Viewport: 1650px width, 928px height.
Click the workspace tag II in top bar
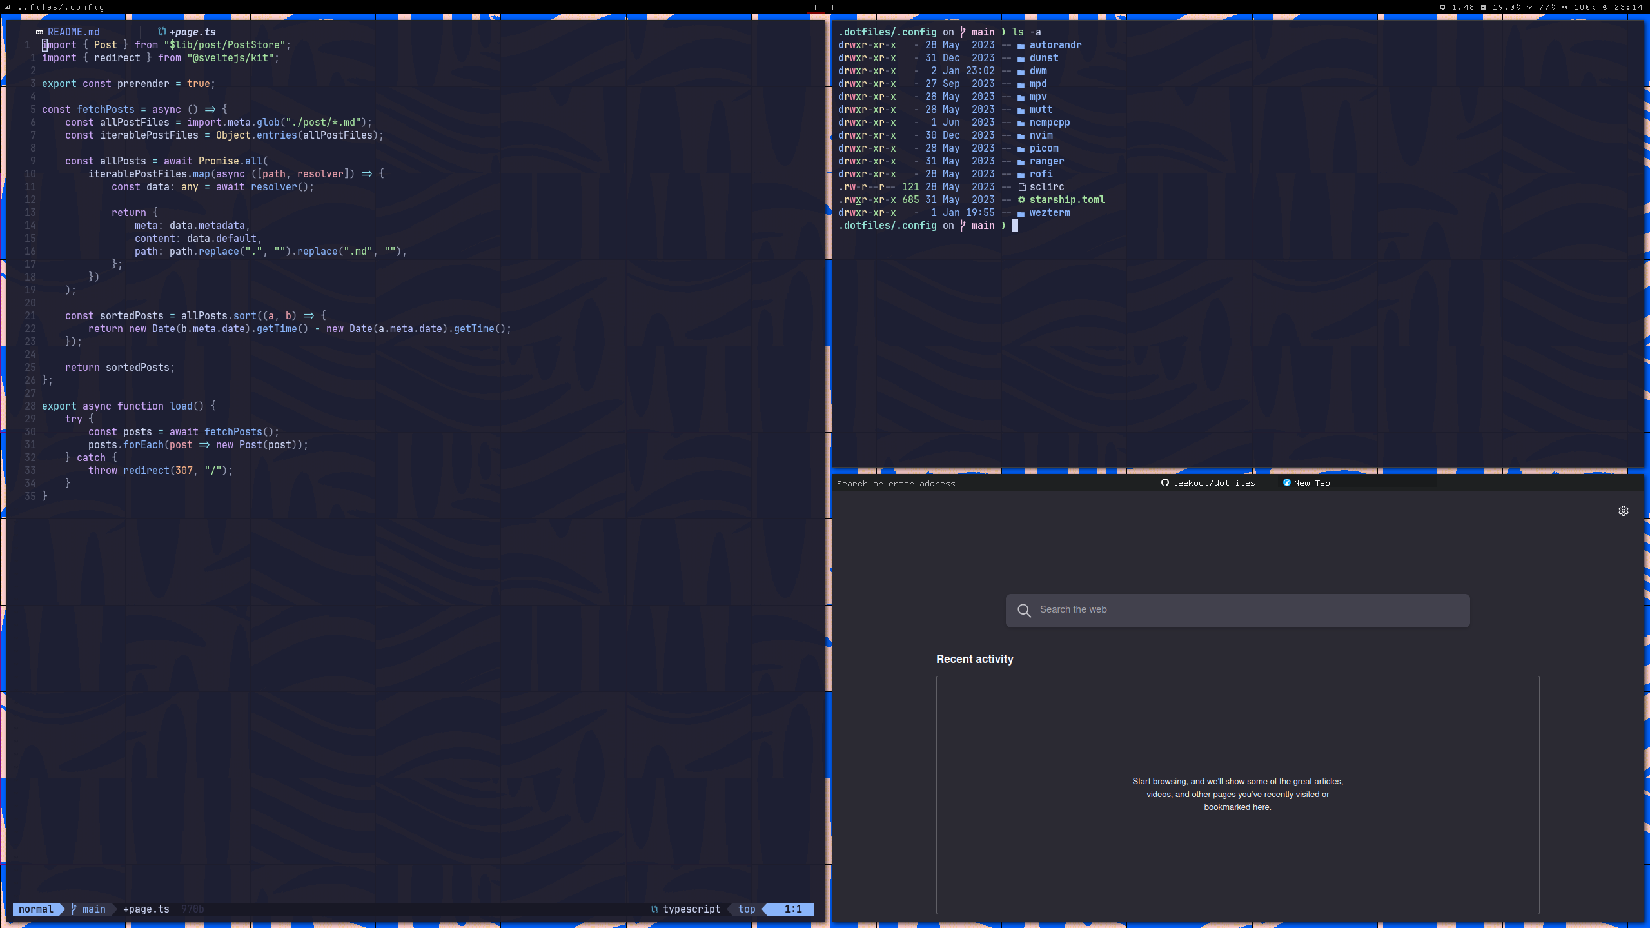[x=833, y=7]
